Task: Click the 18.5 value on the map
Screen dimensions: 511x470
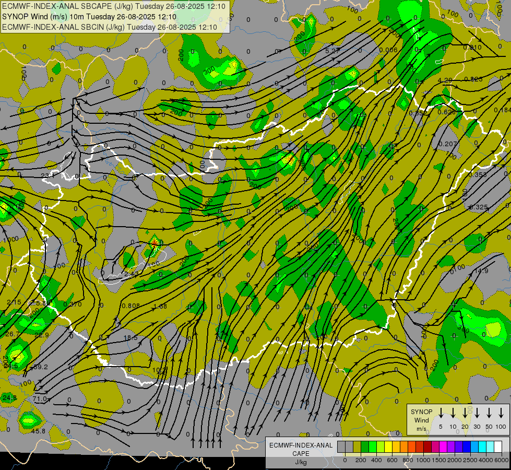Action: tap(130, 338)
